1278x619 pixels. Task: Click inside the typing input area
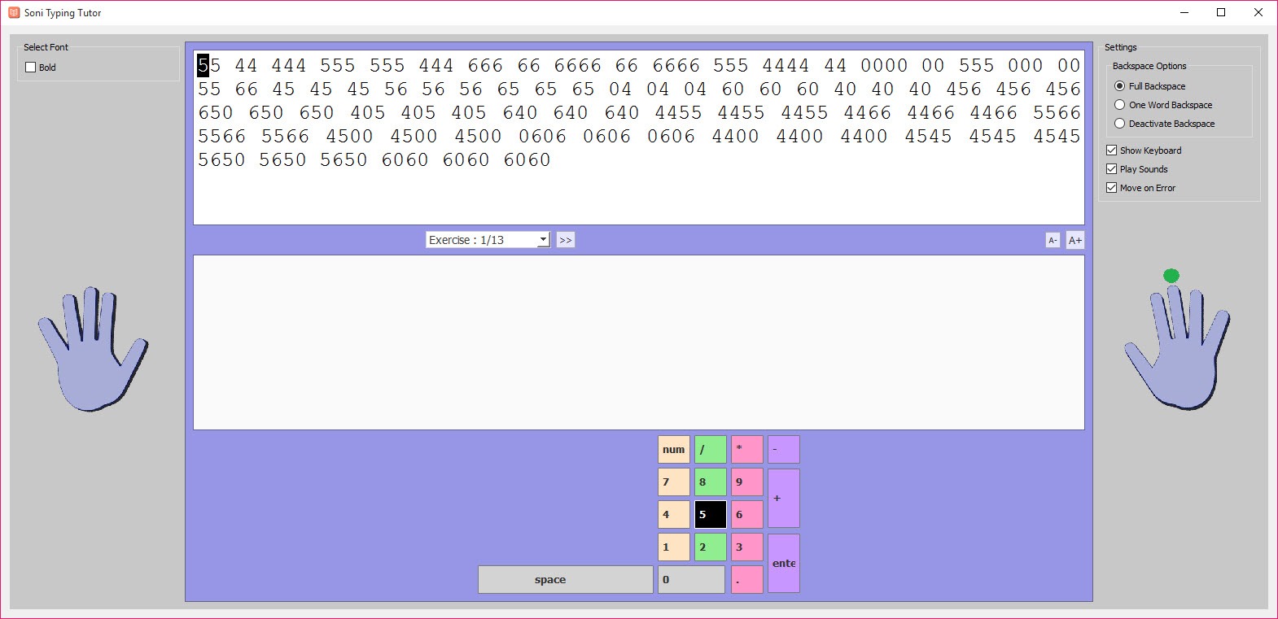pos(638,342)
